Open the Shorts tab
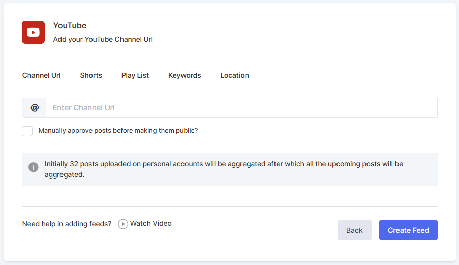The width and height of the screenshot is (459, 265). pos(91,75)
